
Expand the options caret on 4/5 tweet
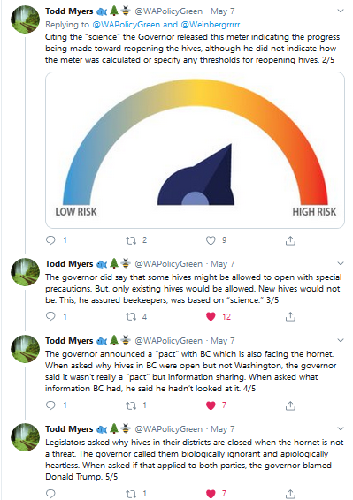point(341,340)
